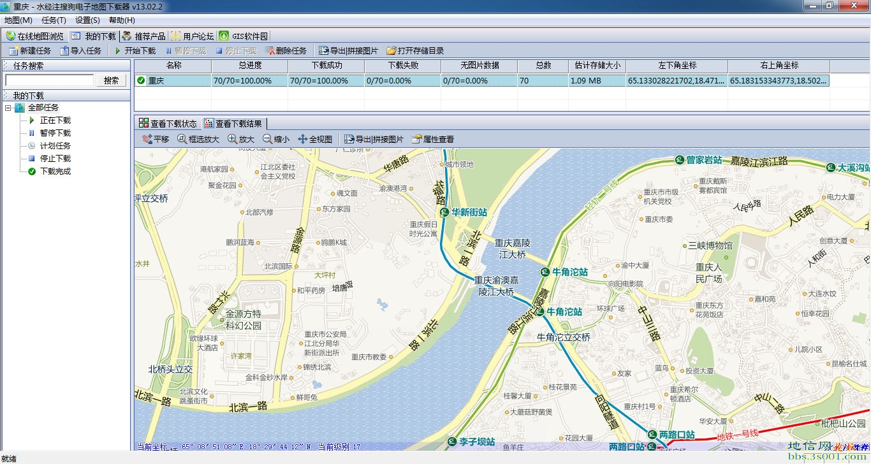Switch to 在线地图浏览 tab
The height and width of the screenshot is (464, 871).
coord(34,36)
